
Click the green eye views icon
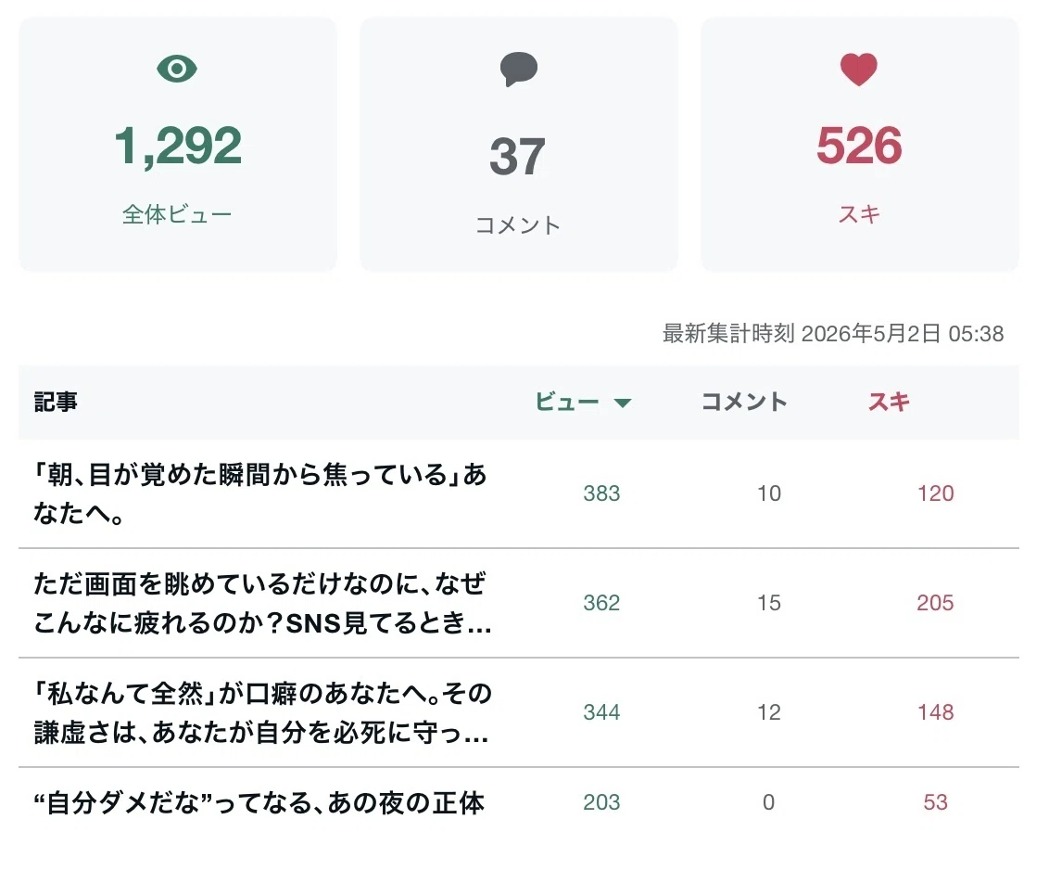177,69
